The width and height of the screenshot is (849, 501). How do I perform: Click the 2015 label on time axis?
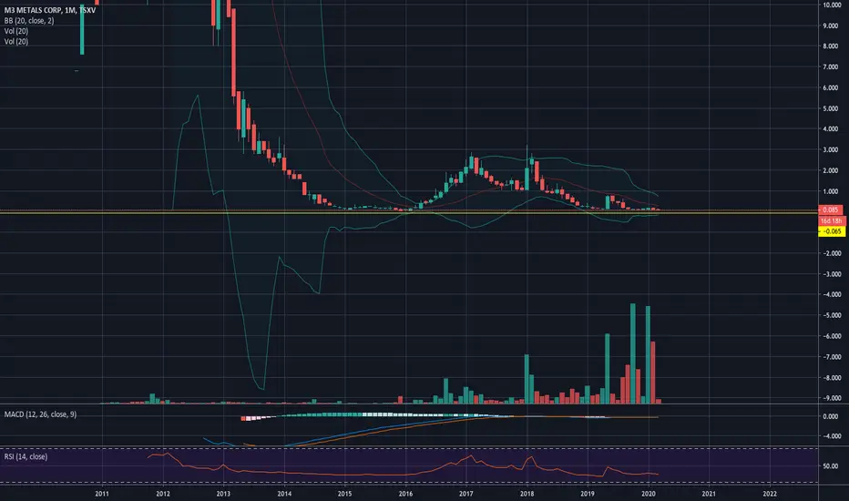[345, 494]
